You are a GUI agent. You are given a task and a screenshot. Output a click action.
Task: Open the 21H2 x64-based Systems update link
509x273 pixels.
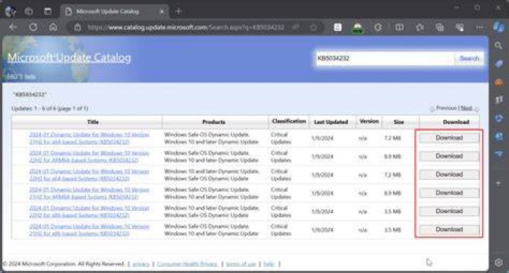click(89, 138)
